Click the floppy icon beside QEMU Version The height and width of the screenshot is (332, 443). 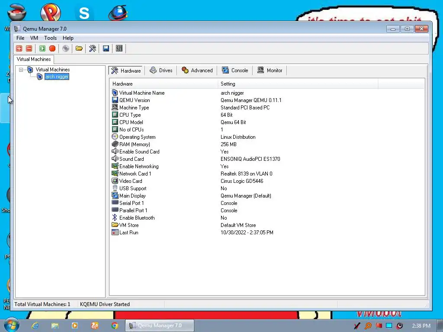click(x=115, y=100)
